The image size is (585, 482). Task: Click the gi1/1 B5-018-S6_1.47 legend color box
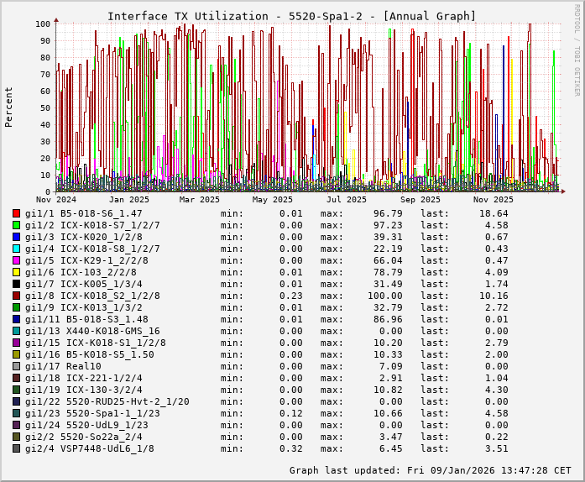tap(17, 213)
